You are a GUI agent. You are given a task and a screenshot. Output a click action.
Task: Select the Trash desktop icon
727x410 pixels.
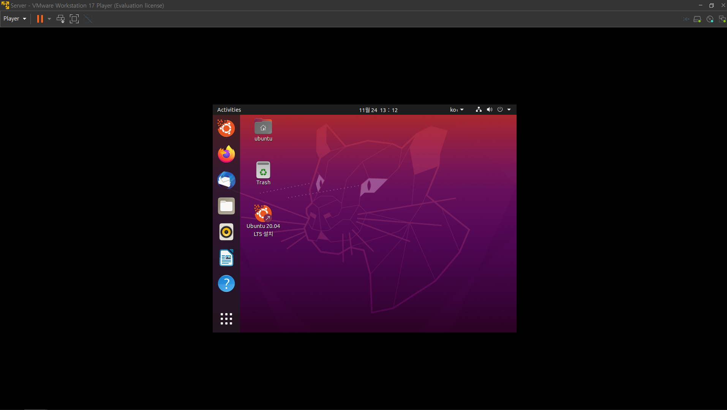[263, 174]
